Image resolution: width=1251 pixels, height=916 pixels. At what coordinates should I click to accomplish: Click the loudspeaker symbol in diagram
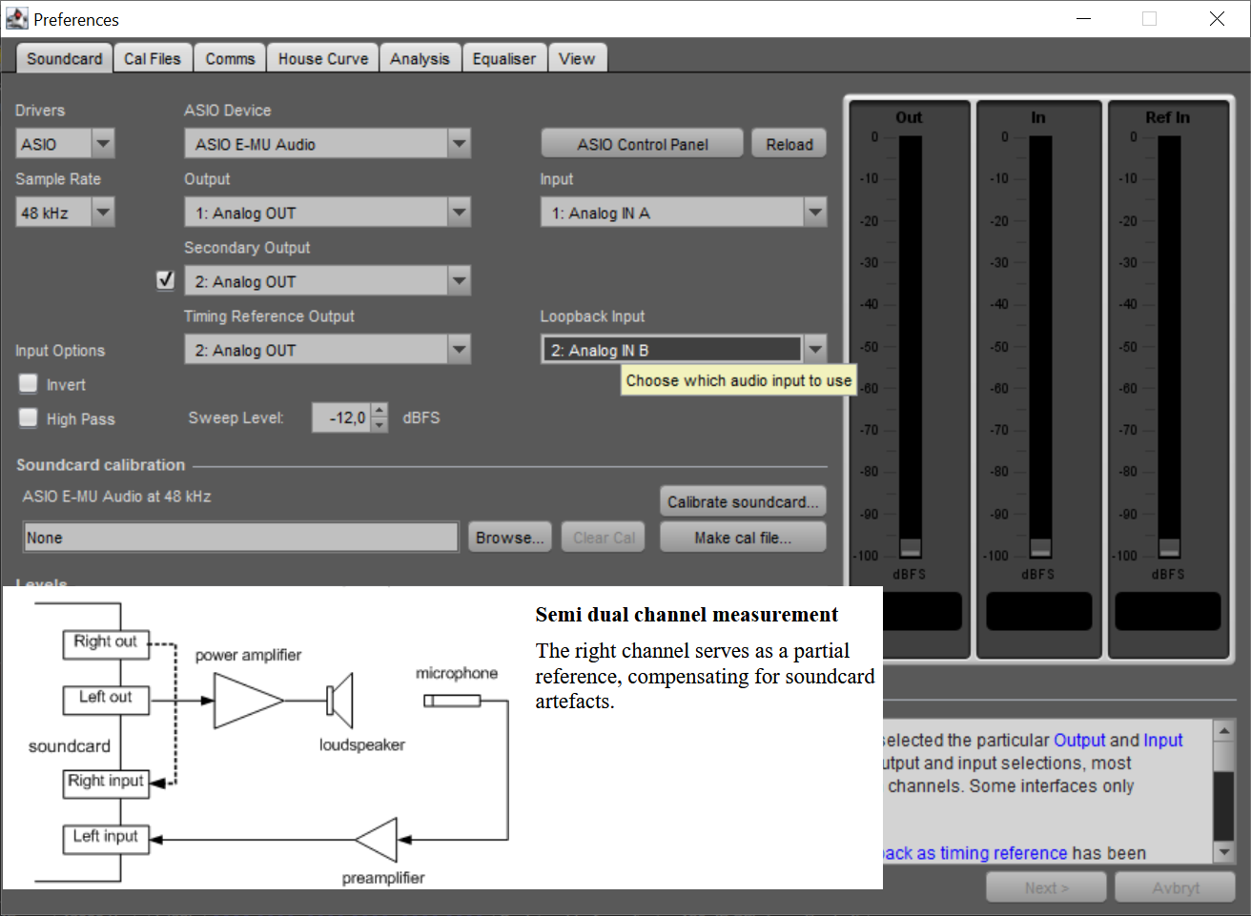(x=340, y=701)
